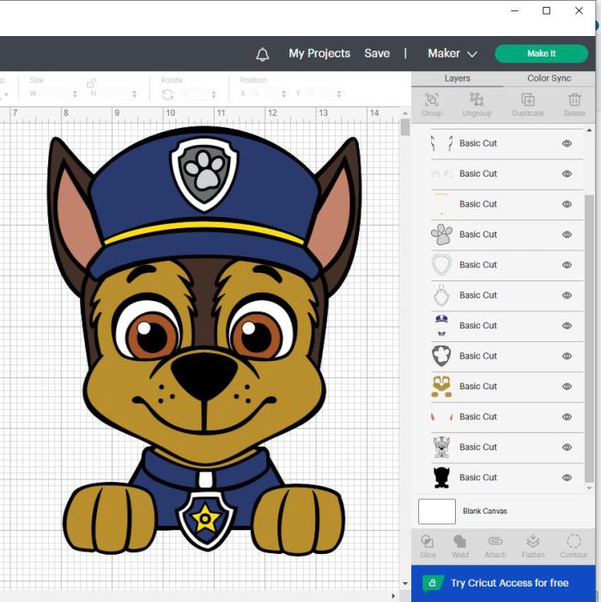
Task: Open the notifications bell
Action: tap(263, 54)
